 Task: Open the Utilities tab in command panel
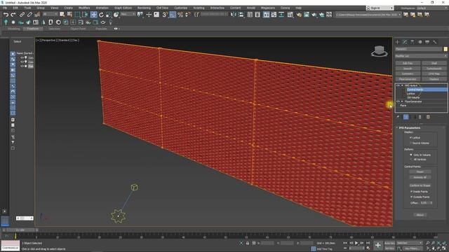click(435, 42)
